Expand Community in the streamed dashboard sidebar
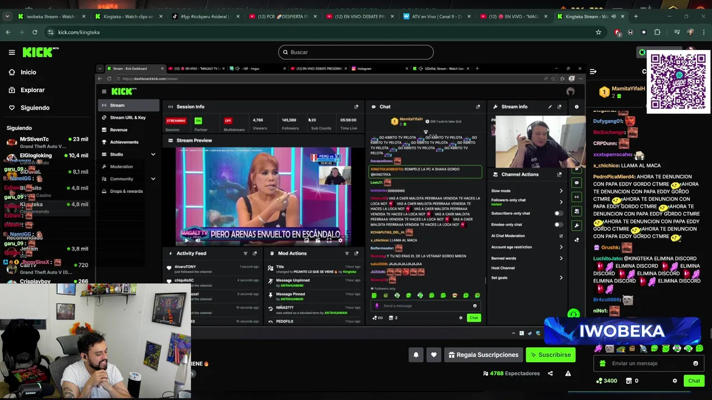 pos(153,179)
